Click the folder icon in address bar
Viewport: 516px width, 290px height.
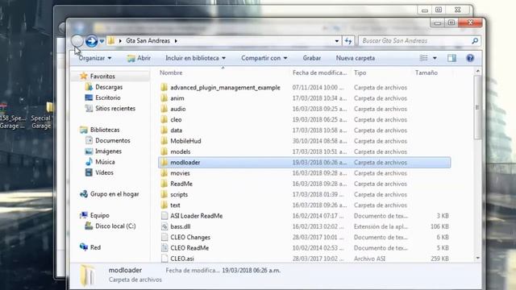(x=111, y=41)
